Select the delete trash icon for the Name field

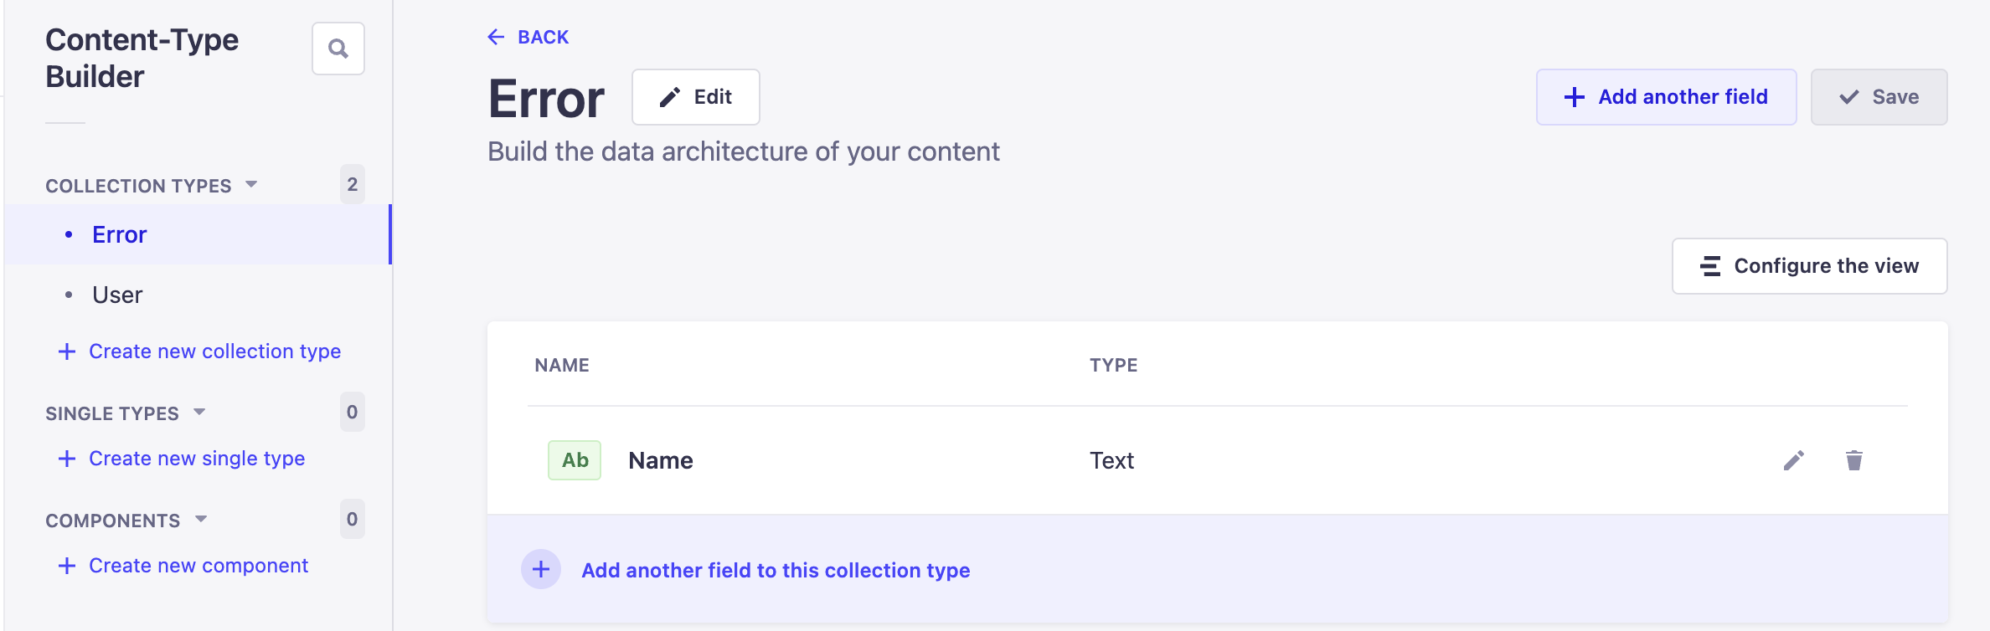[1853, 460]
